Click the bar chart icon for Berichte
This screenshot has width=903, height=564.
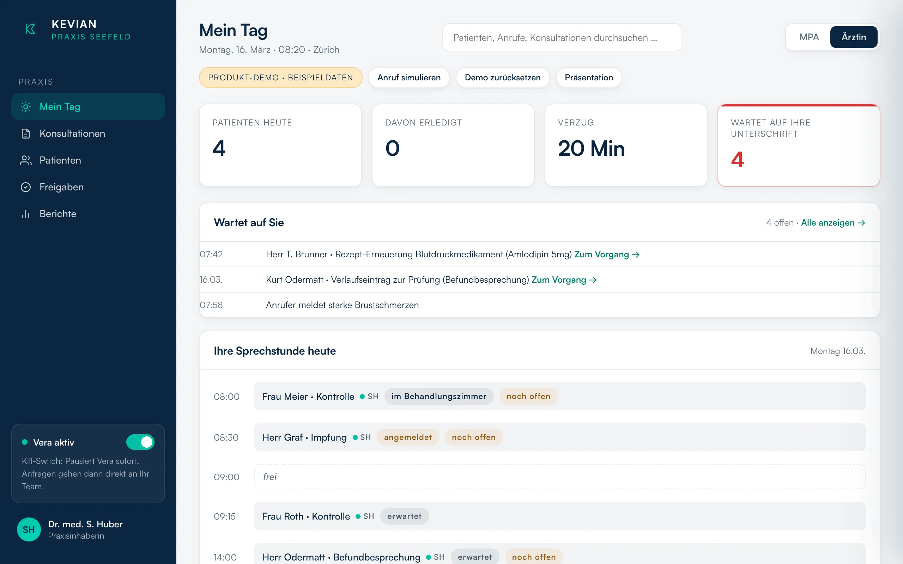tap(26, 214)
